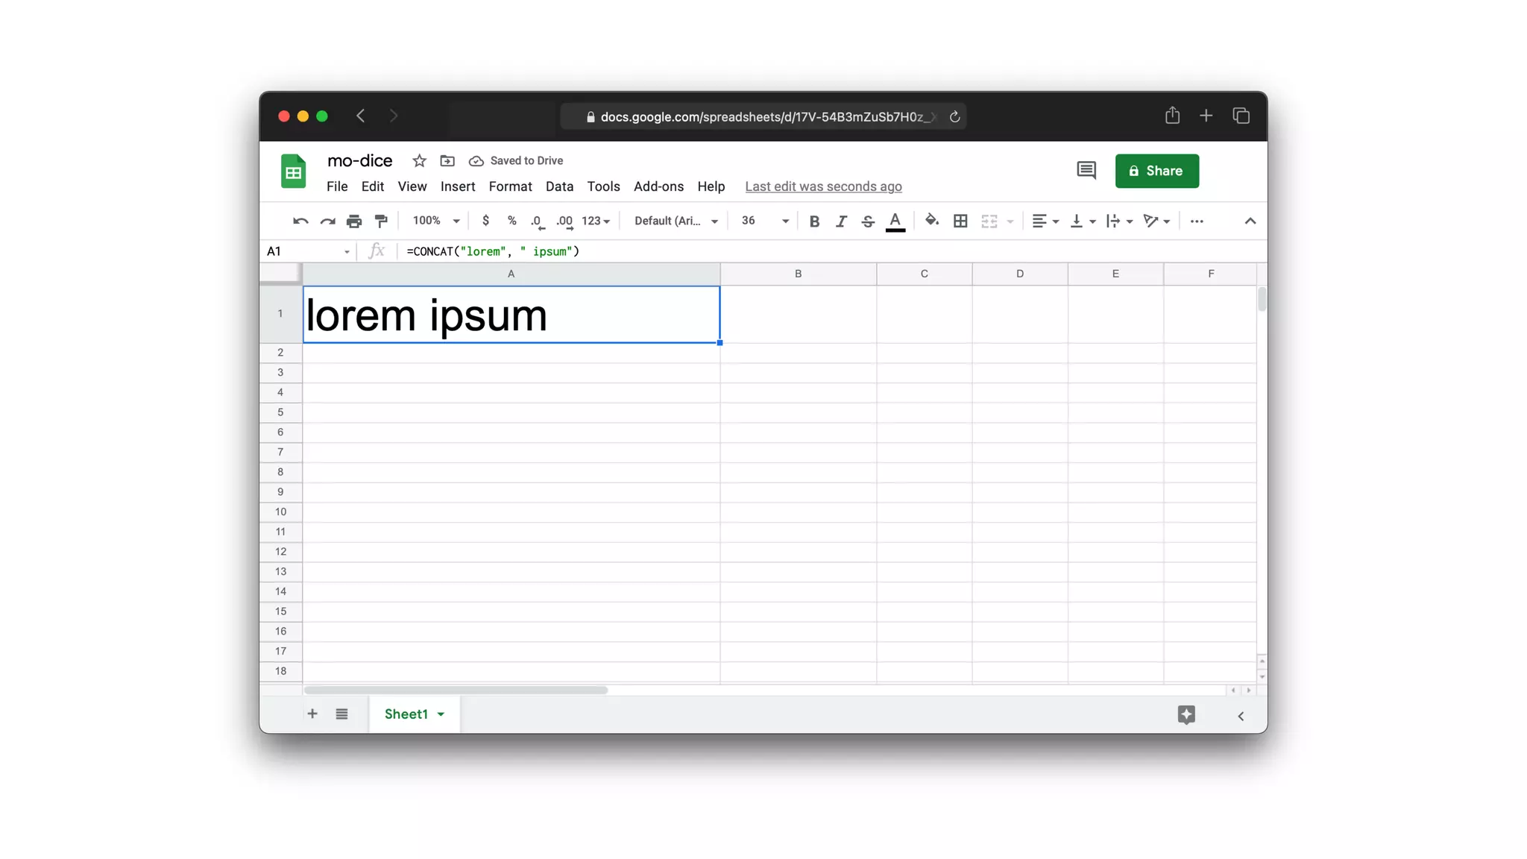
Task: Click the green Share button
Action: (1156, 171)
